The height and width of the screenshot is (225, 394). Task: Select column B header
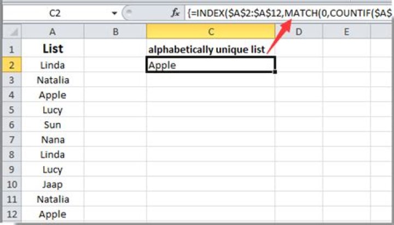click(115, 33)
